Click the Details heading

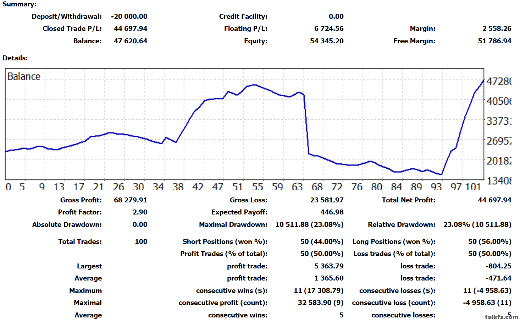pyautogui.click(x=15, y=58)
